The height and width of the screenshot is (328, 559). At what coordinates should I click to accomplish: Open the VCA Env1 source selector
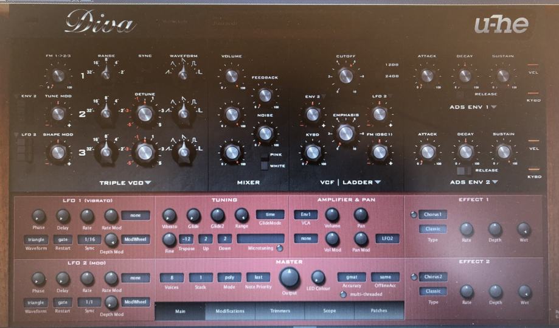[305, 215]
